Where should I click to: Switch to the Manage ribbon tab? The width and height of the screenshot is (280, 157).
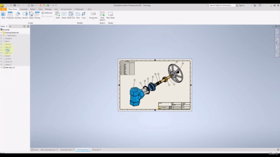tap(48, 9)
